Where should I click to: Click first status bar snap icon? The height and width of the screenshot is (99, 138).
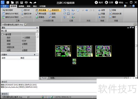tap(43, 97)
